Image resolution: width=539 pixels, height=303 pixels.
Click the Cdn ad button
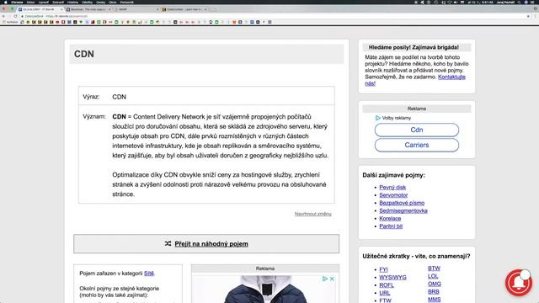click(x=417, y=130)
